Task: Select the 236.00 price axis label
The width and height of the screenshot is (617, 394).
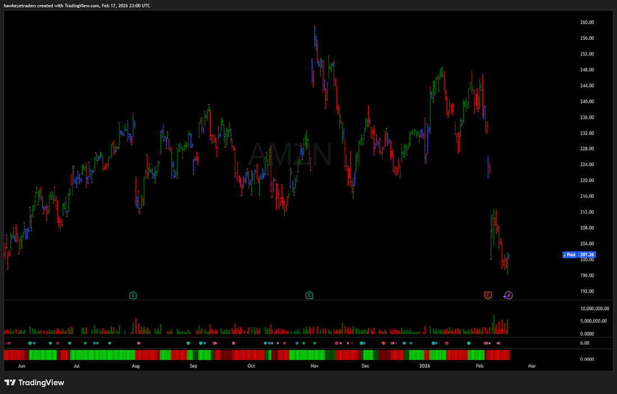Action: point(587,117)
